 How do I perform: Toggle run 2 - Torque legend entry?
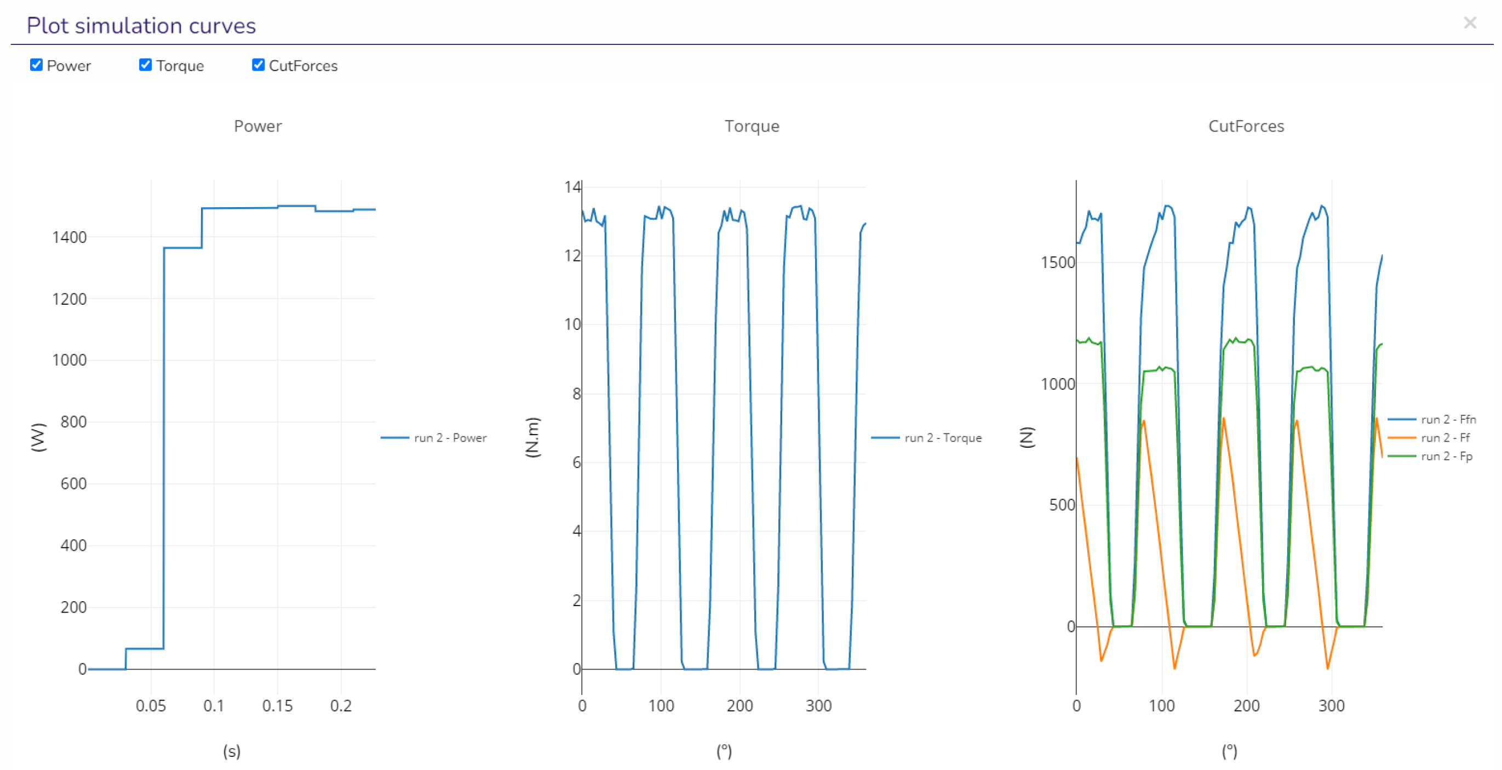[942, 437]
